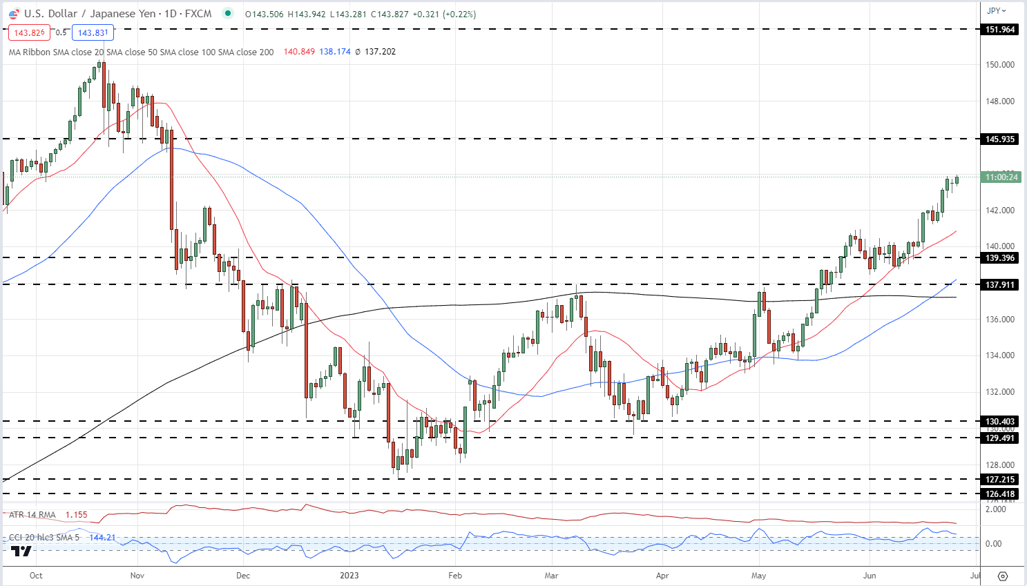Click the green current price countdown label 11:00:24
This screenshot has height=586, width=1027.
(x=1001, y=177)
